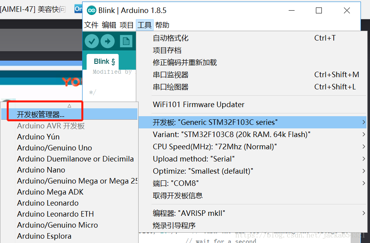Viewport: 370px width, 243px height.
Task: Choose Arduino Mega ADK board
Action: pos(69,192)
